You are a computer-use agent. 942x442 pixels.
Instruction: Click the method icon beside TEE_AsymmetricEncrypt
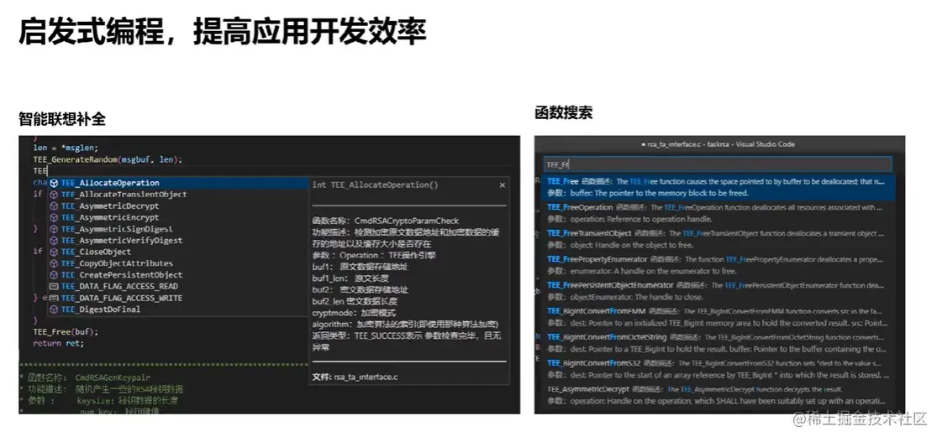tap(54, 217)
